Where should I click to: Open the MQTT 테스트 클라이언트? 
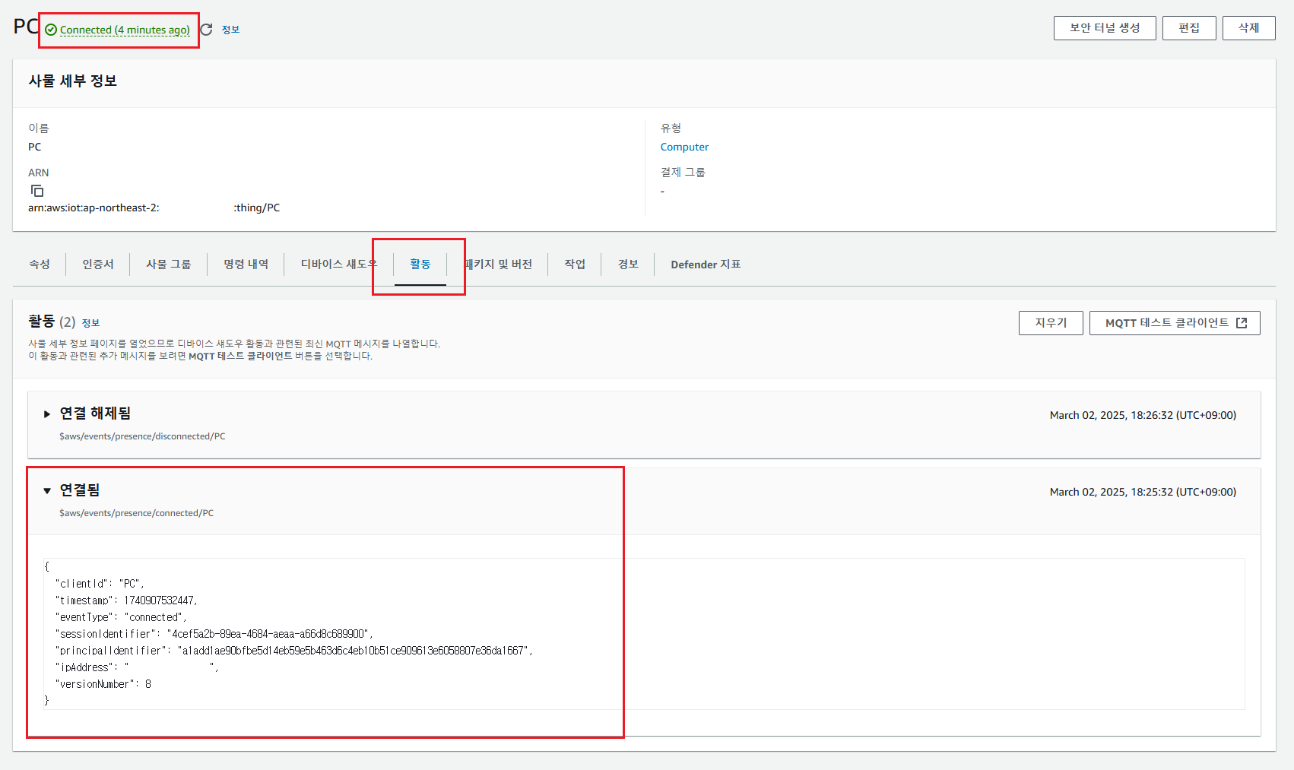[1174, 323]
